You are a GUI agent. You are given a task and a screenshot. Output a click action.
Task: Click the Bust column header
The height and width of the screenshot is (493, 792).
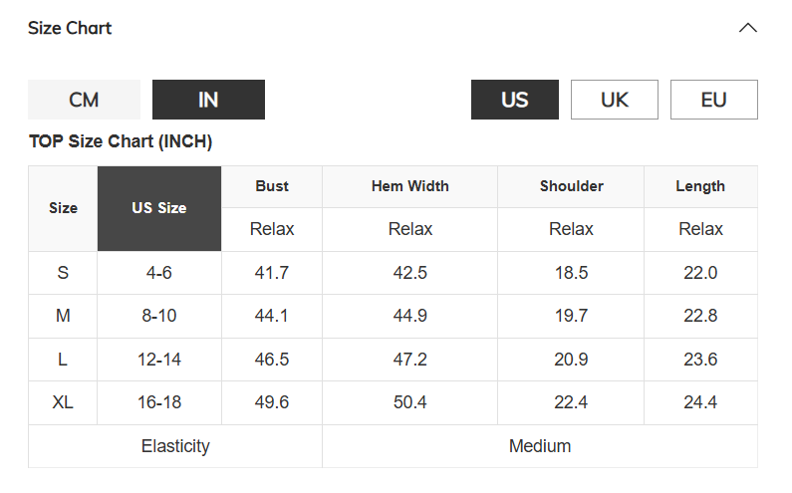(272, 186)
